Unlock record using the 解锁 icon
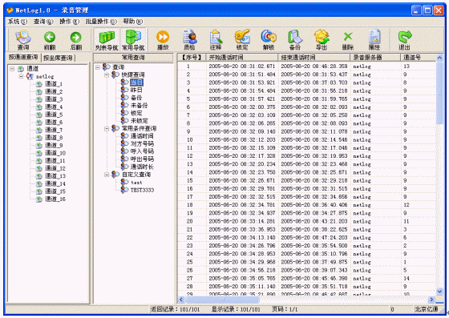This screenshot has height=318, width=449. (x=269, y=40)
